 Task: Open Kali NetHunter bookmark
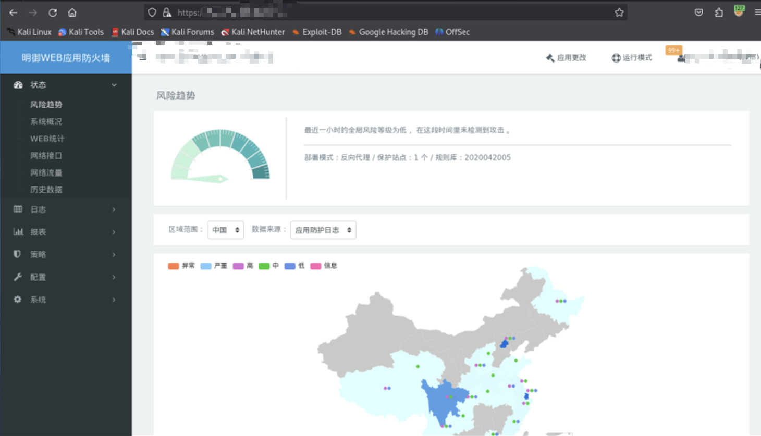253,32
